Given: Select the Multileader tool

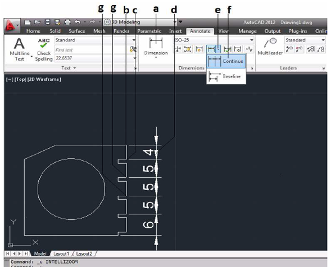Looking at the screenshot, I should [270, 47].
